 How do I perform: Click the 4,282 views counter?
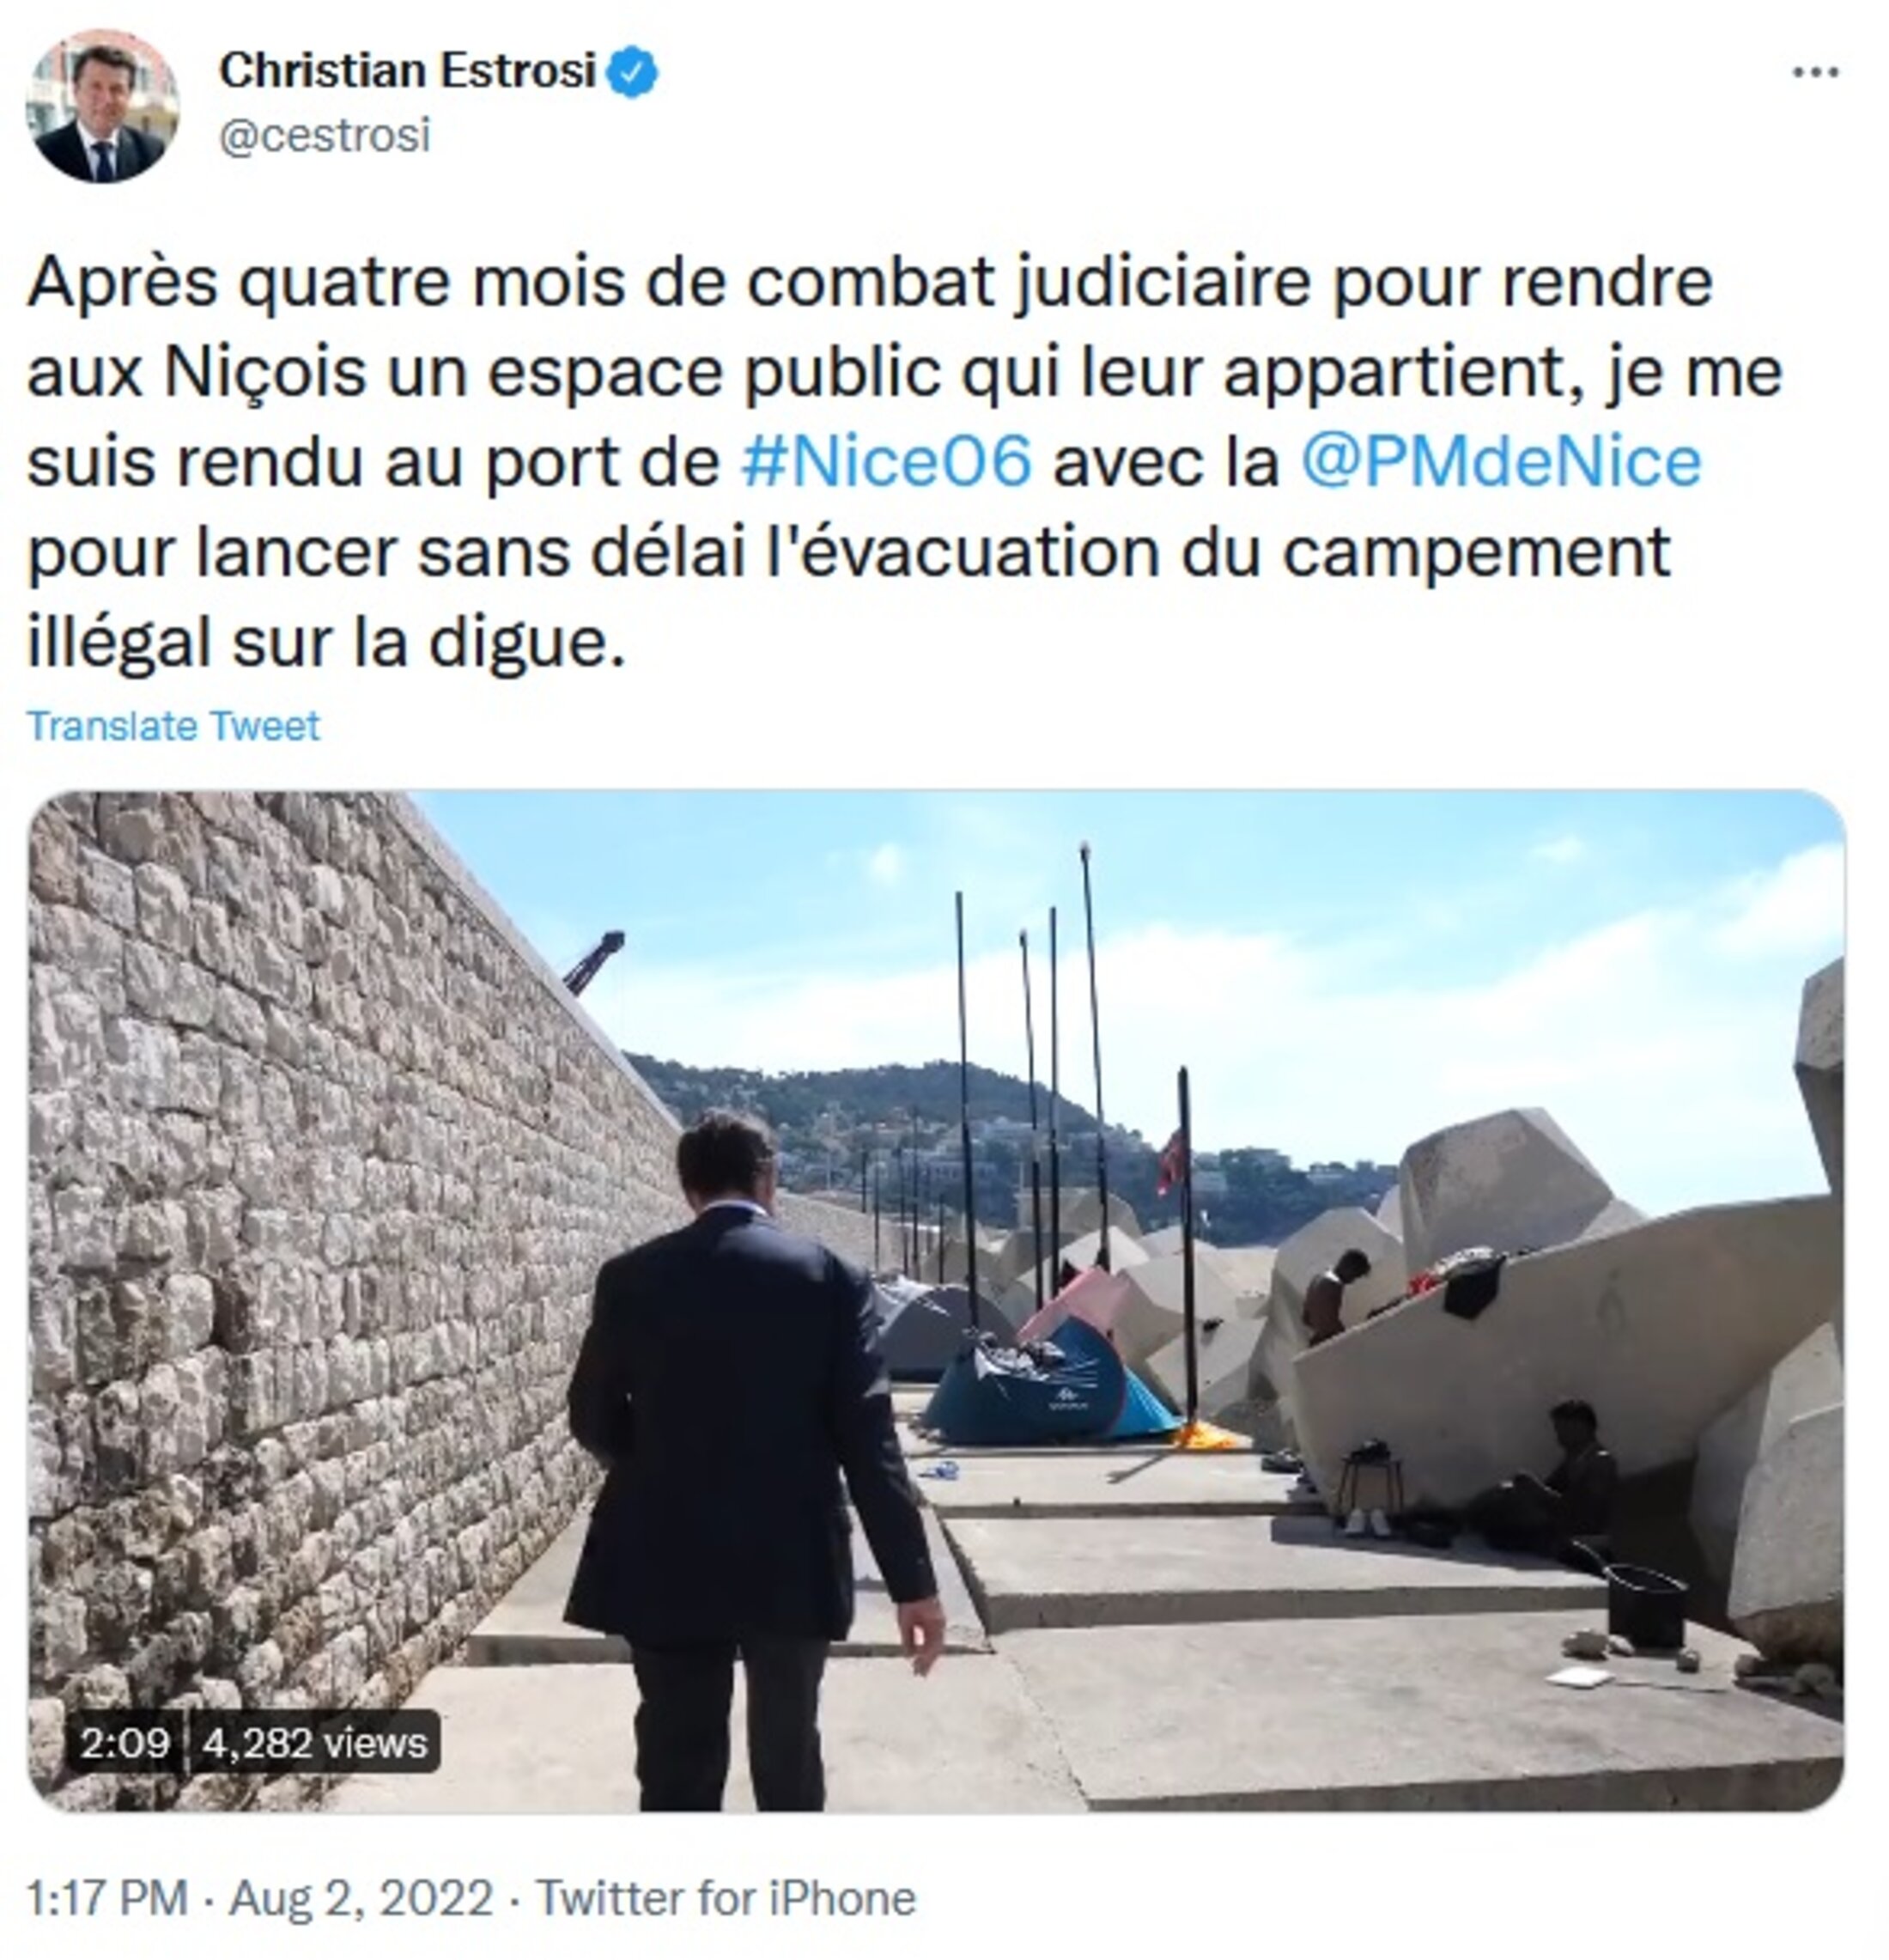click(x=315, y=1744)
